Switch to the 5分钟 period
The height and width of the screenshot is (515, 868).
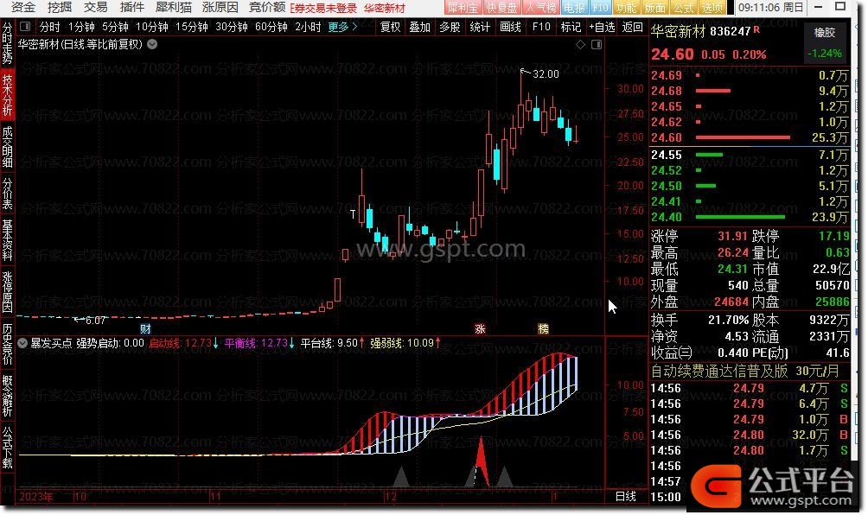pyautogui.click(x=115, y=27)
